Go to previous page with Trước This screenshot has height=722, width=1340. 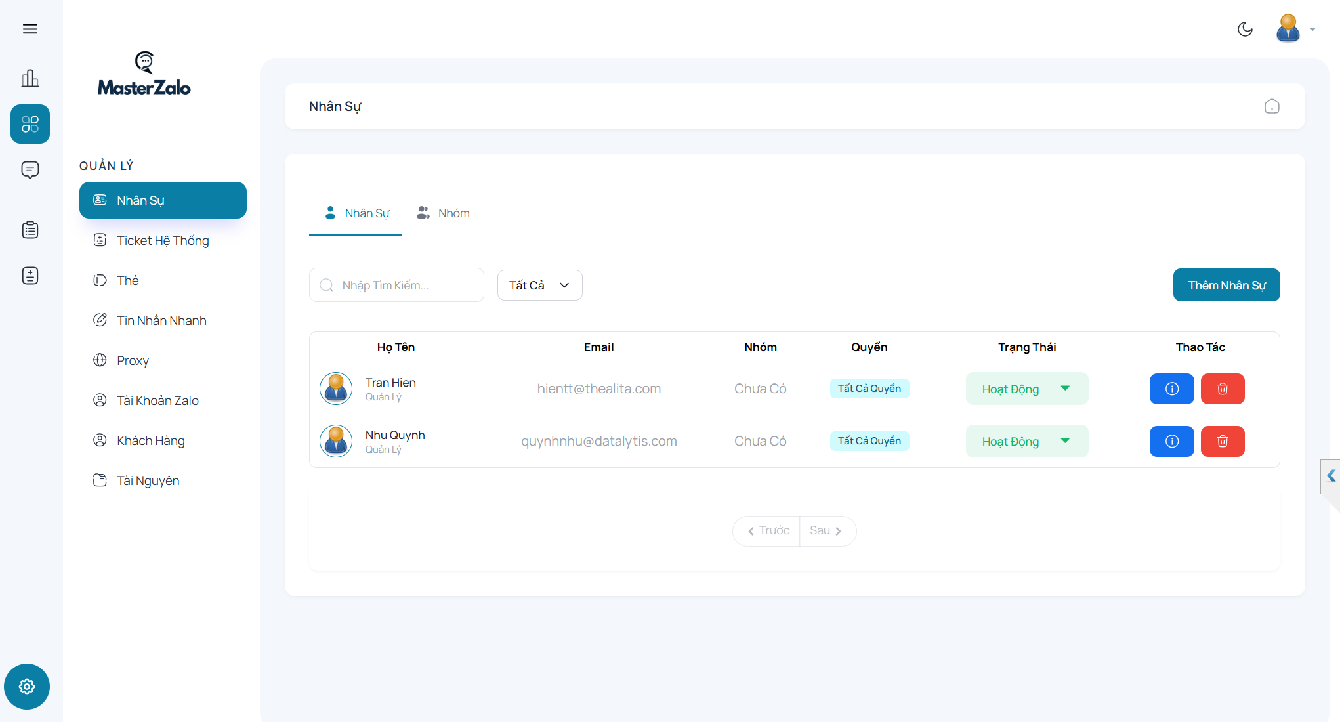[x=766, y=530]
